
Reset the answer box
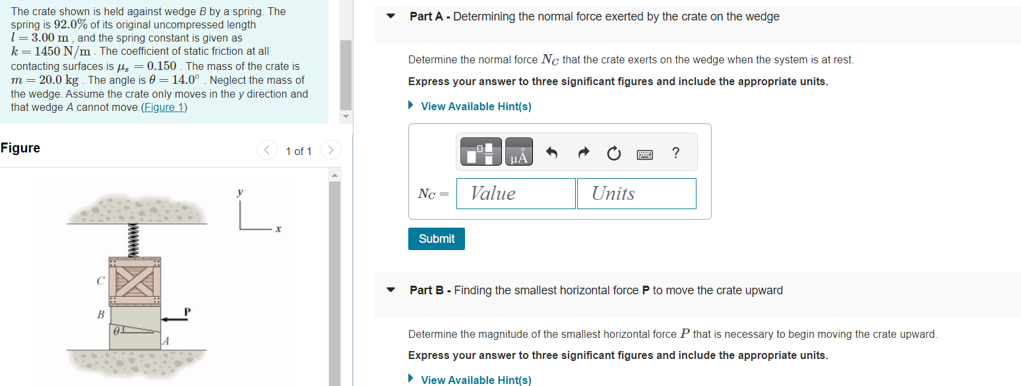pyautogui.click(x=613, y=154)
